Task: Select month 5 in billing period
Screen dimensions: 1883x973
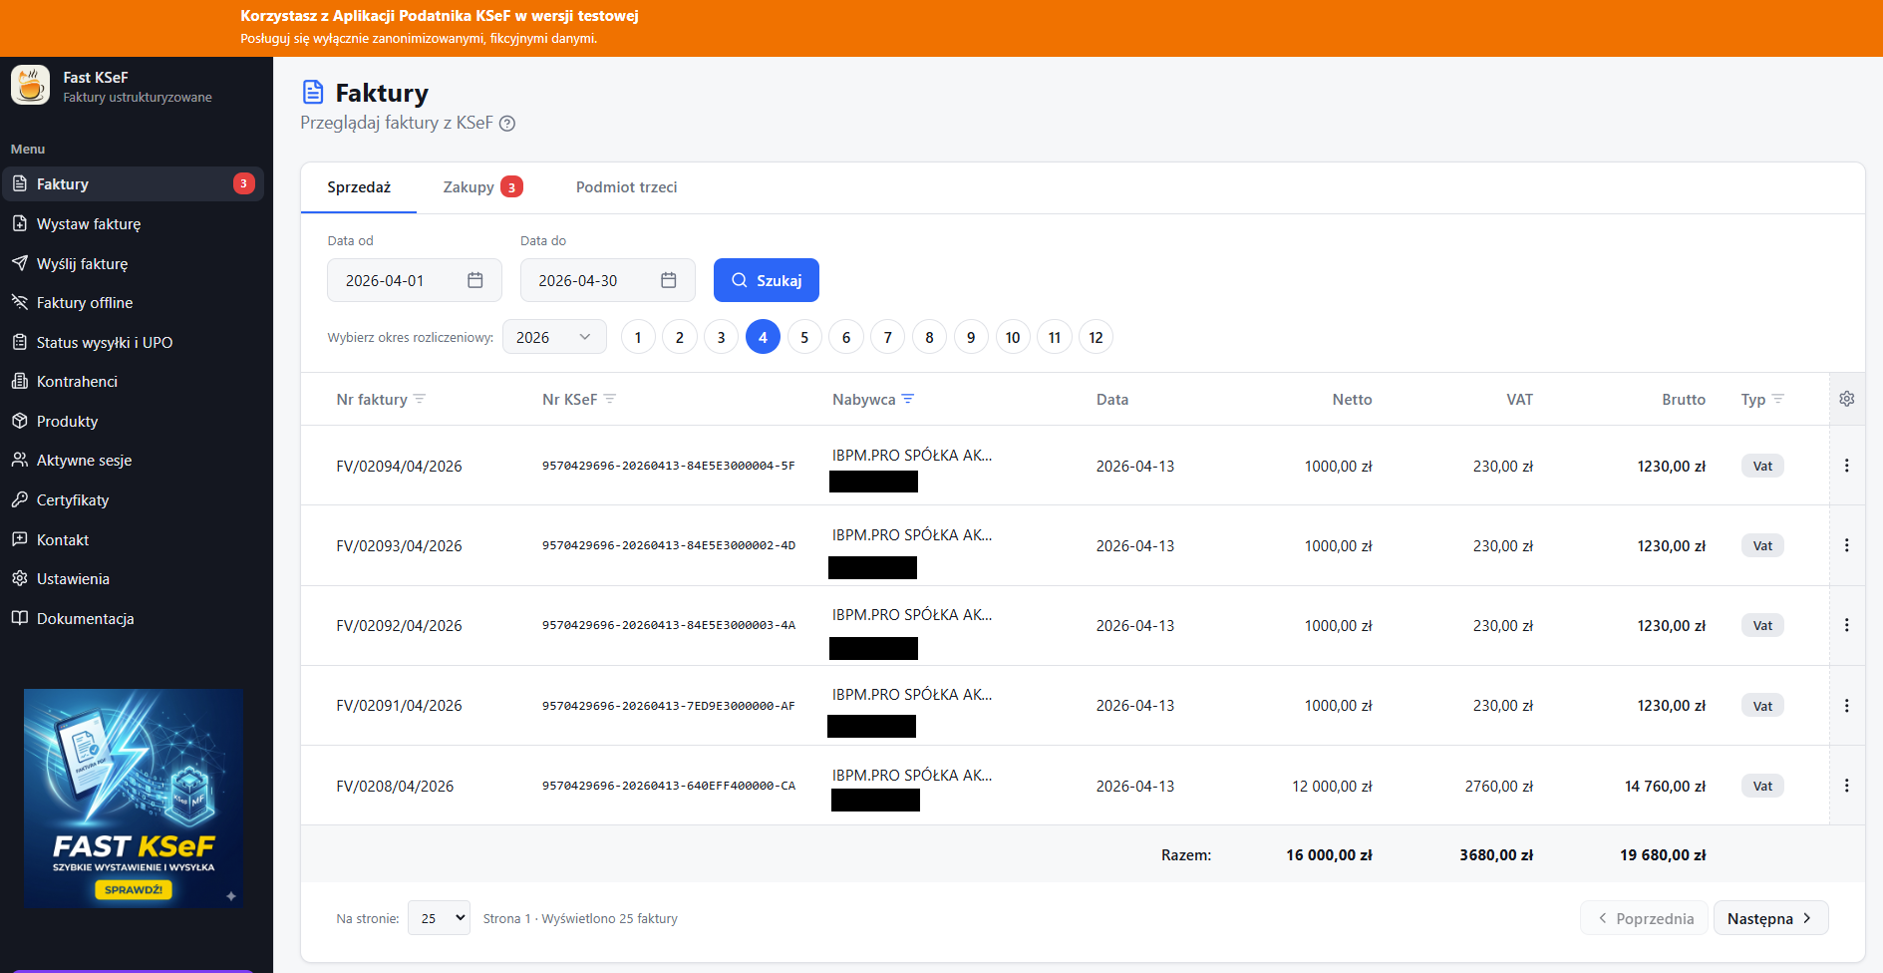Action: [804, 338]
